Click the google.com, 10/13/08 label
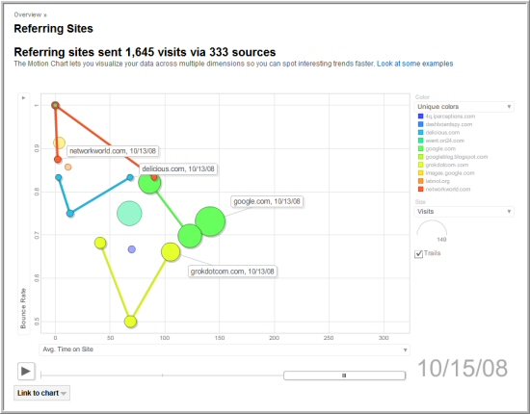Screen dimensions: 530x414 coord(267,201)
